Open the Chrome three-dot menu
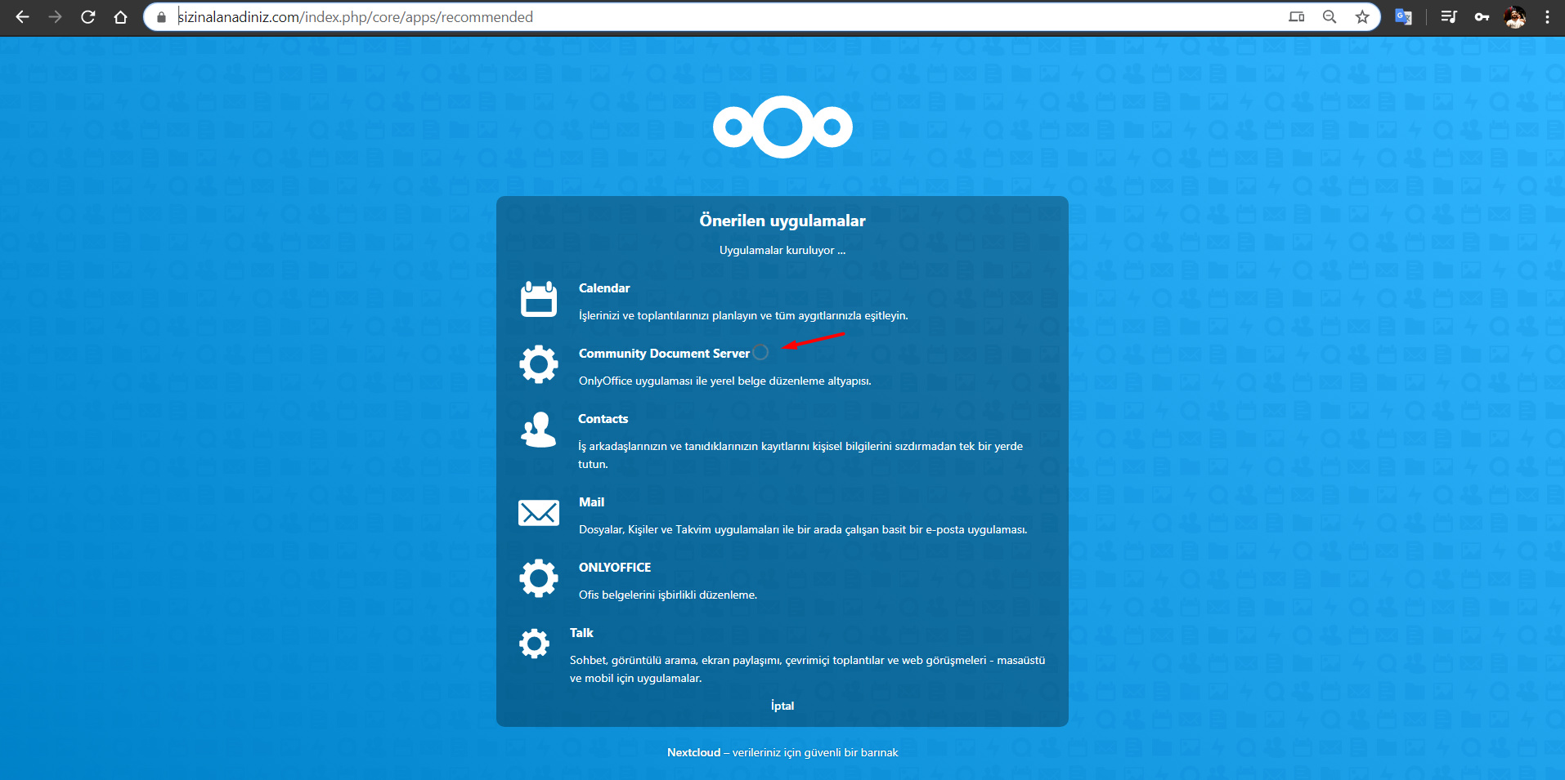The image size is (1565, 780). pyautogui.click(x=1547, y=17)
